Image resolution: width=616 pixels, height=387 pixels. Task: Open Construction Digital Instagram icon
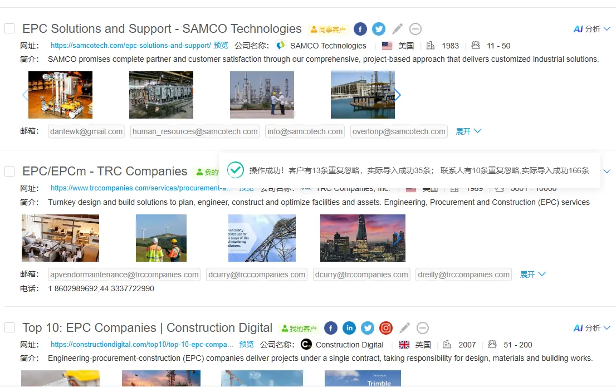(386, 328)
